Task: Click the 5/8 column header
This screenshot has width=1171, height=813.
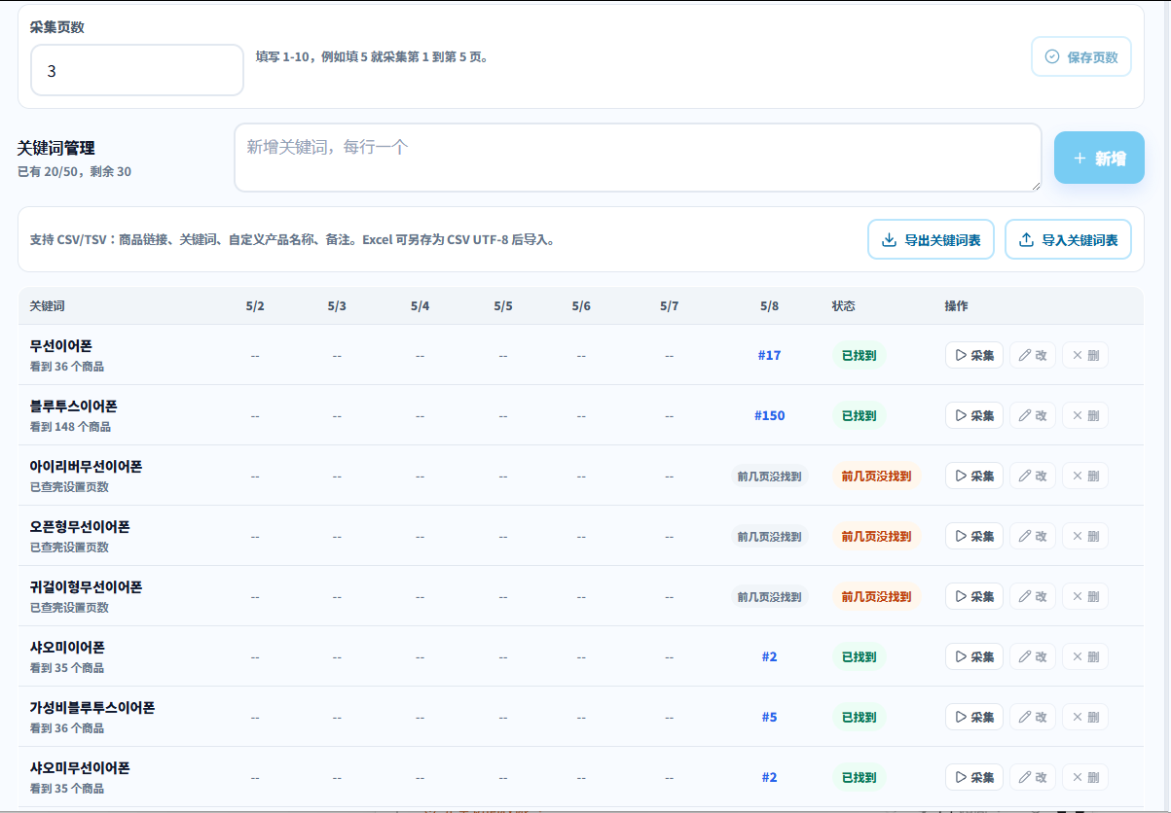Action: coord(769,305)
